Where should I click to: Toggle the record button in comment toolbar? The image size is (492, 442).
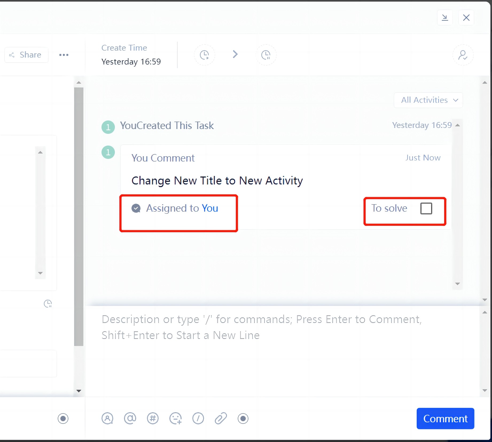(243, 418)
